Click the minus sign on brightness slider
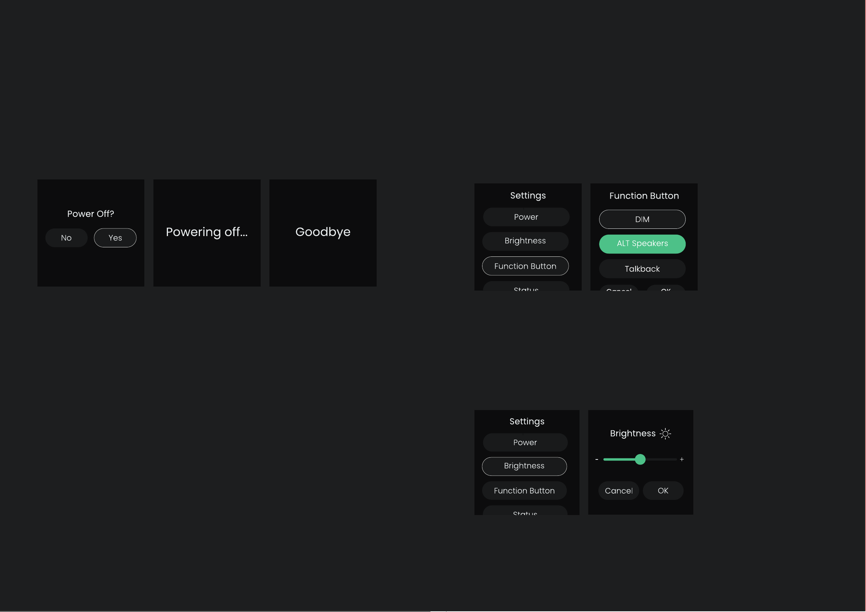866x612 pixels. pos(597,459)
